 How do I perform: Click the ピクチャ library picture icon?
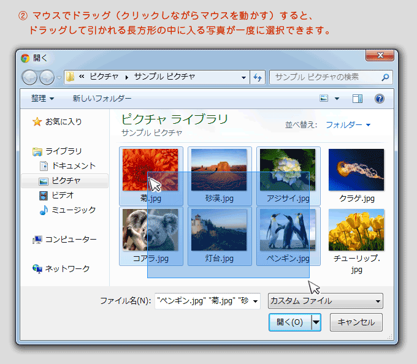(x=44, y=181)
